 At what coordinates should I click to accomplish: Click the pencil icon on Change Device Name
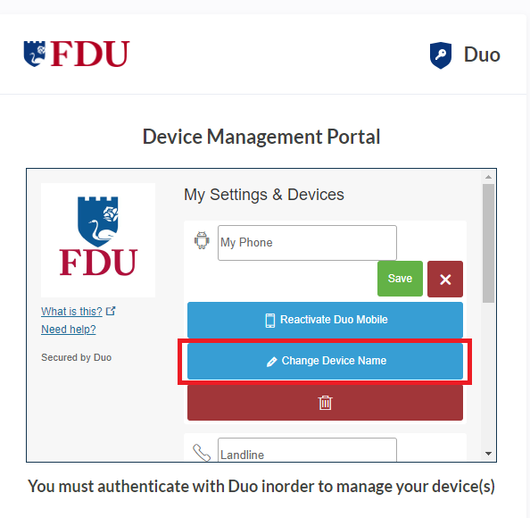[272, 362]
